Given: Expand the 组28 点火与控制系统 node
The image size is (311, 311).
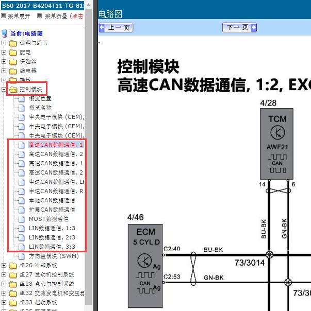Looking at the screenshot, I should pos(4,284).
